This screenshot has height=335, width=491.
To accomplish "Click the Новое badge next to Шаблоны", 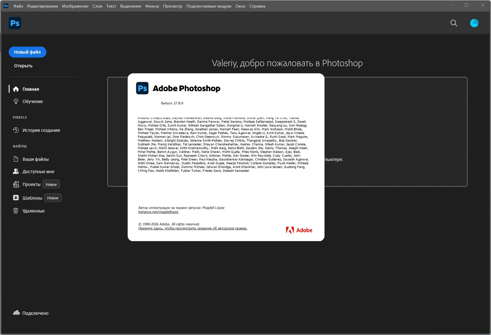I will [x=53, y=198].
